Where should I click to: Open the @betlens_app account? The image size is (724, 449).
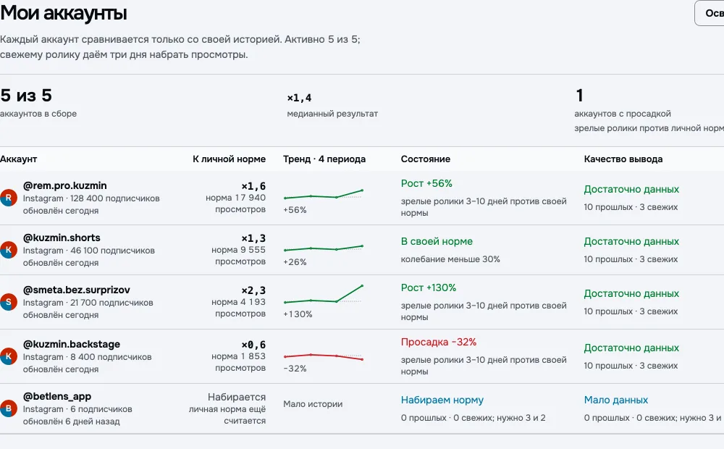point(56,396)
